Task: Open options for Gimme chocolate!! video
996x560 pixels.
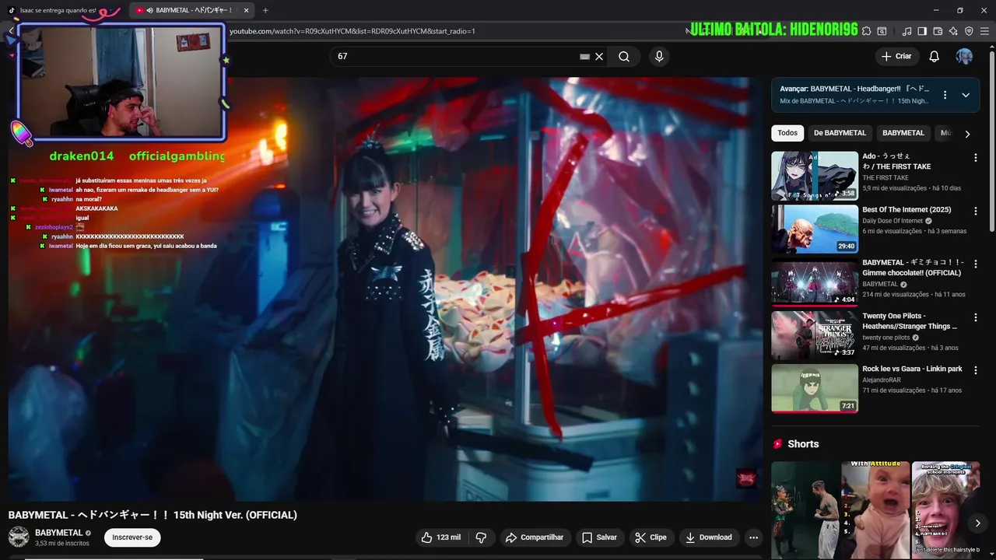Action: [x=975, y=264]
